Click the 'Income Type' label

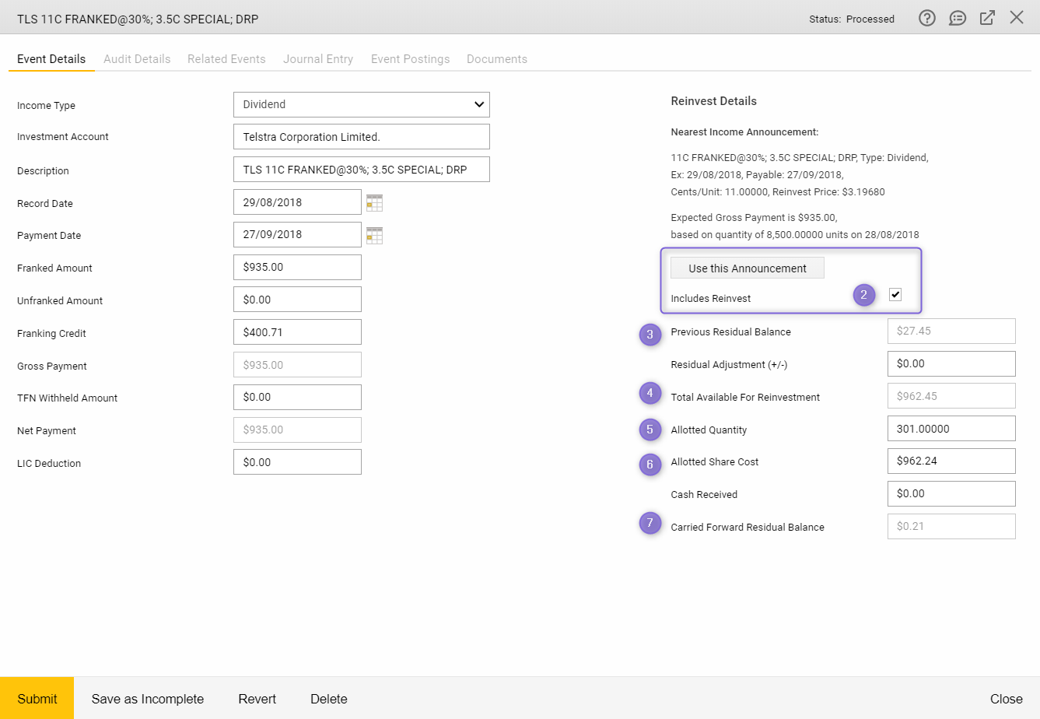click(46, 106)
